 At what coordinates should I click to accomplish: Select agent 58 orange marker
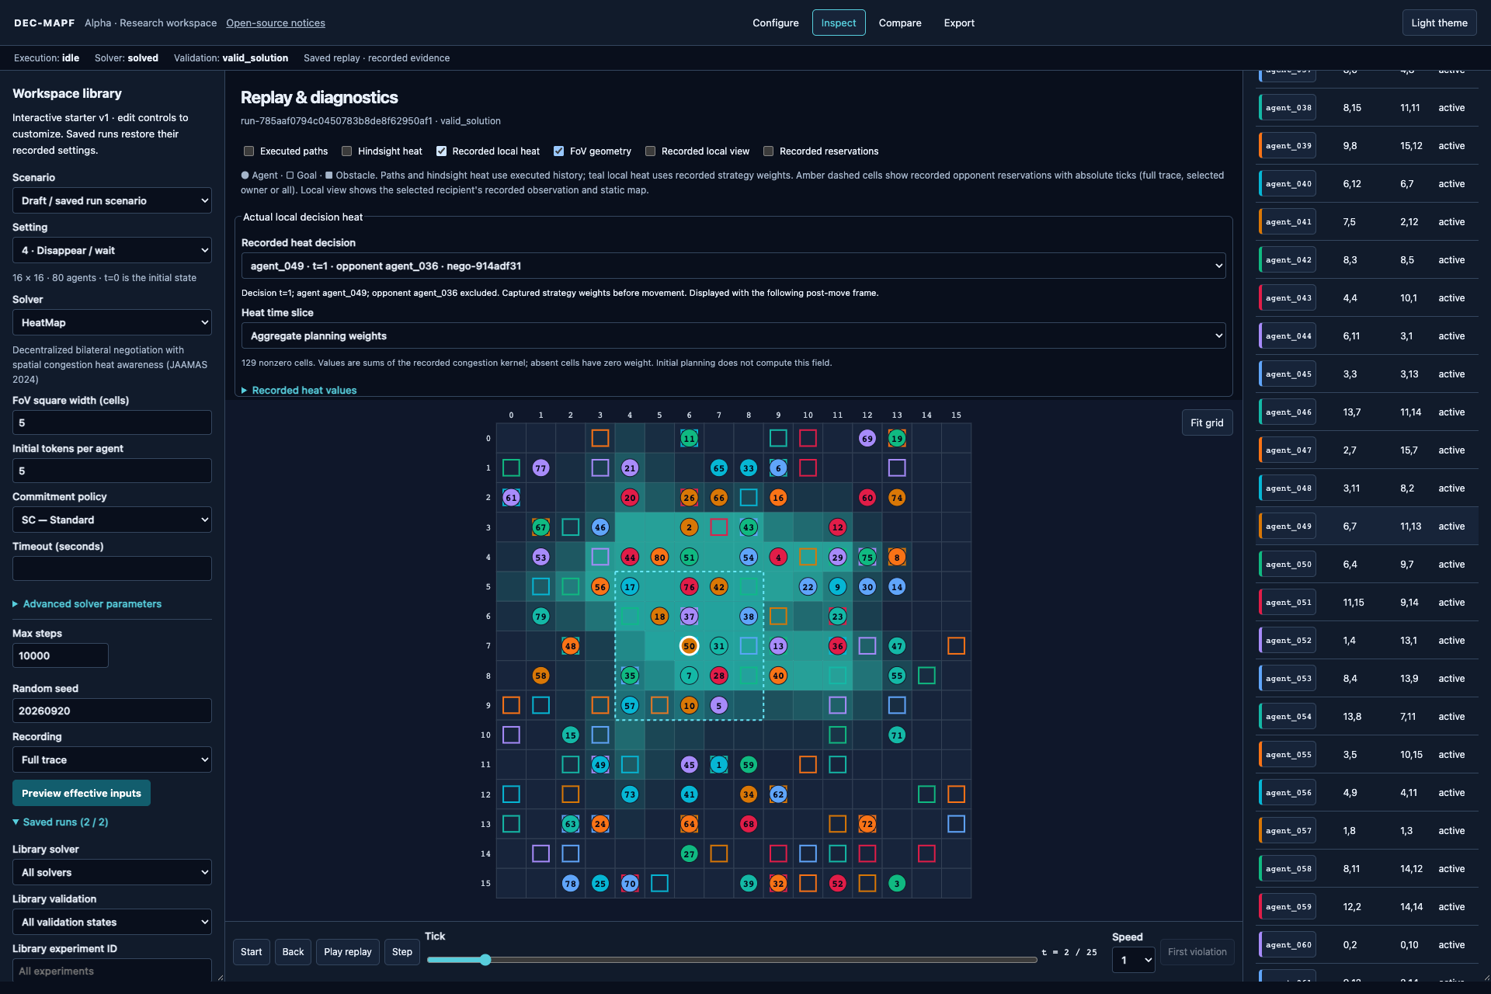[540, 676]
